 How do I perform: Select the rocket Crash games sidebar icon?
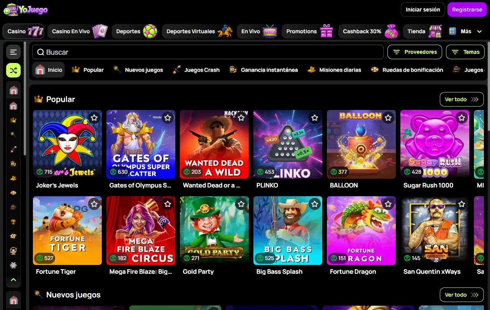13,149
